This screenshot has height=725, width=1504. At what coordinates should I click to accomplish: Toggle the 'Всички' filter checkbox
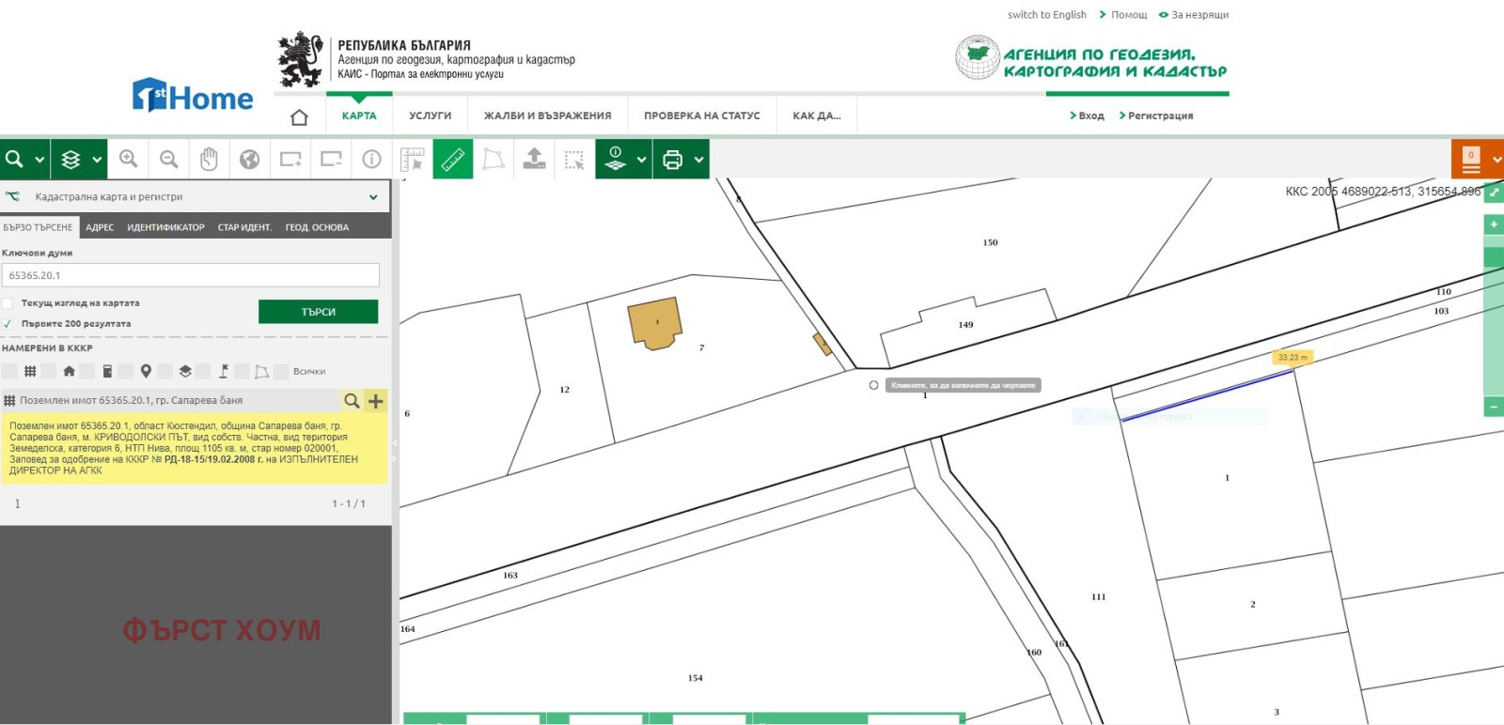point(281,372)
